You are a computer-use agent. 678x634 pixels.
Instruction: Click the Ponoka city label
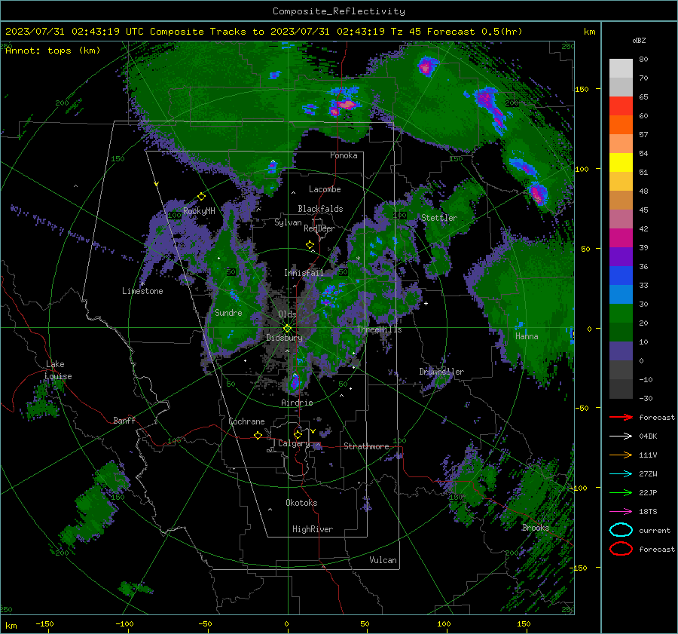coord(344,155)
